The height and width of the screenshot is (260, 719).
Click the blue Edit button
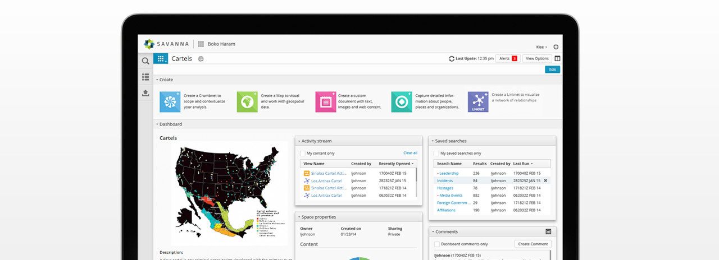click(x=552, y=69)
